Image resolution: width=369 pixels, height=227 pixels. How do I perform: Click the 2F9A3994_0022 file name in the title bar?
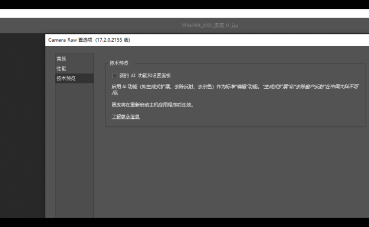point(210,25)
